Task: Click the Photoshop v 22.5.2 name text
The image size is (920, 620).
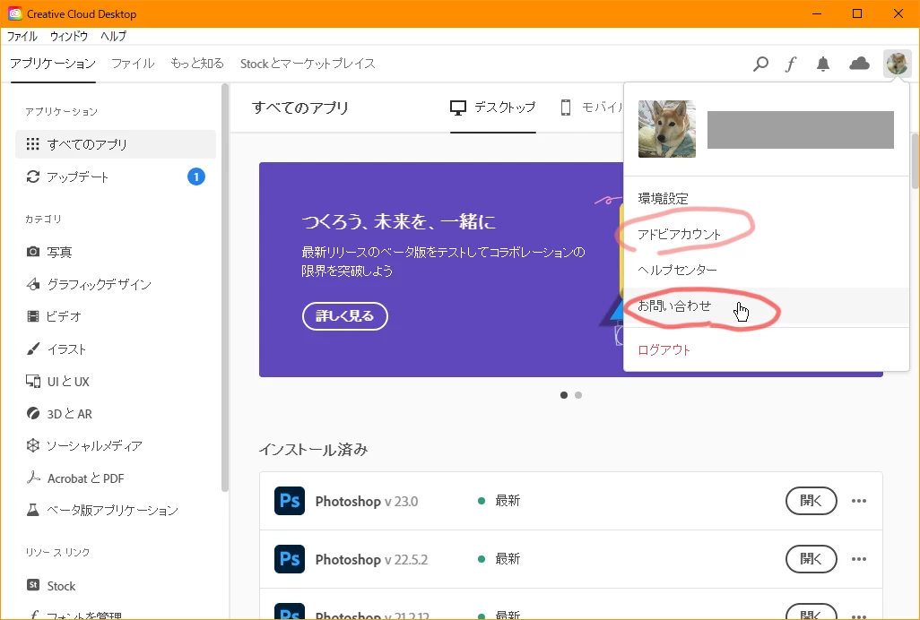Action: [371, 560]
